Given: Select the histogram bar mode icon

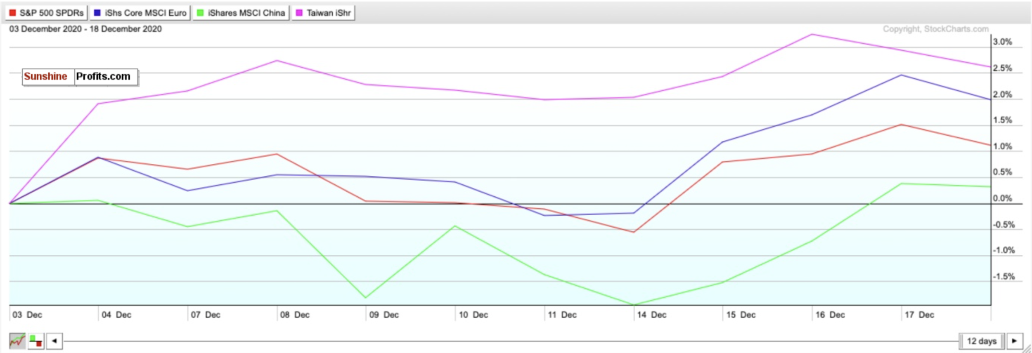Looking at the screenshot, I should pyautogui.click(x=36, y=341).
